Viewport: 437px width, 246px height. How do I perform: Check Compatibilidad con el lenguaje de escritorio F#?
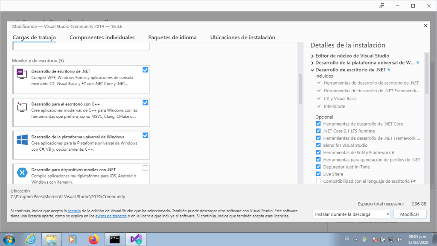[318, 181]
